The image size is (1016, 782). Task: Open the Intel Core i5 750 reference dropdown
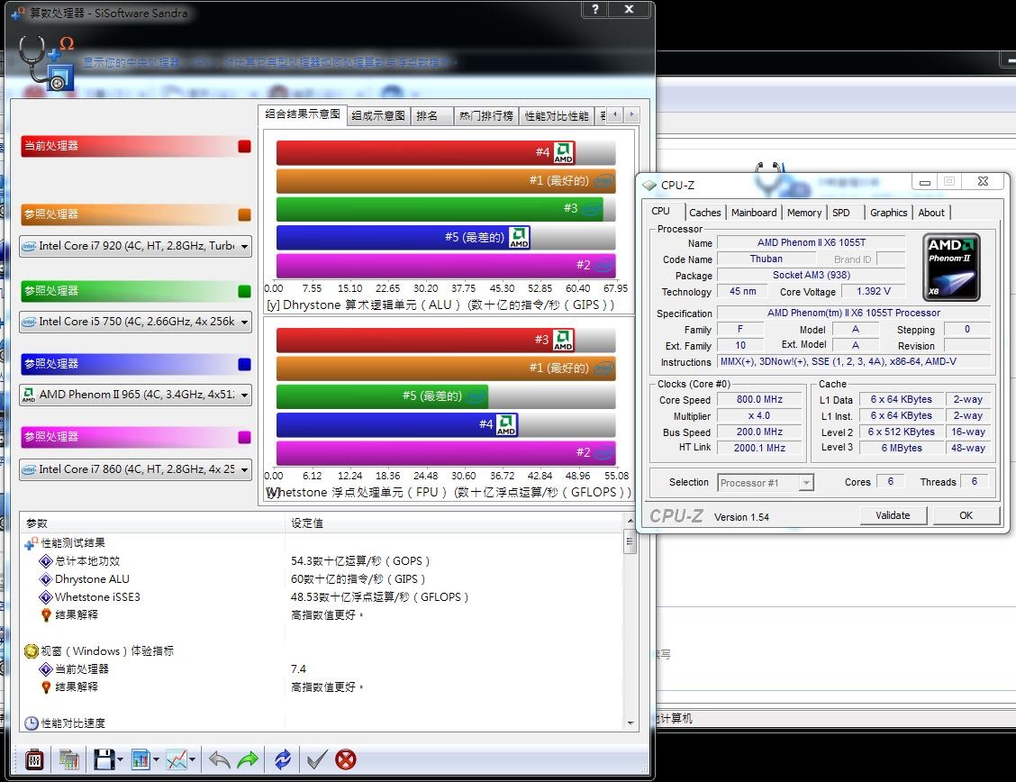(135, 322)
